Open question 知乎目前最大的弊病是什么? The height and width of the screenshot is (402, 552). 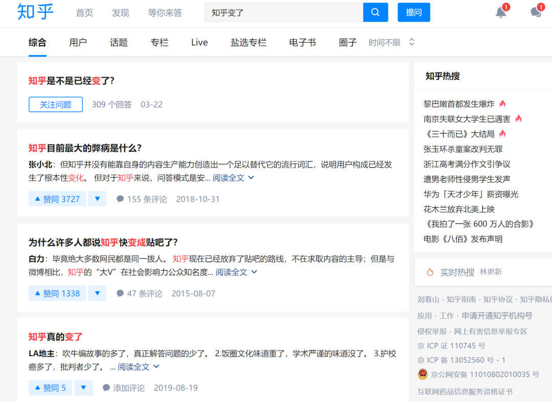click(x=85, y=148)
